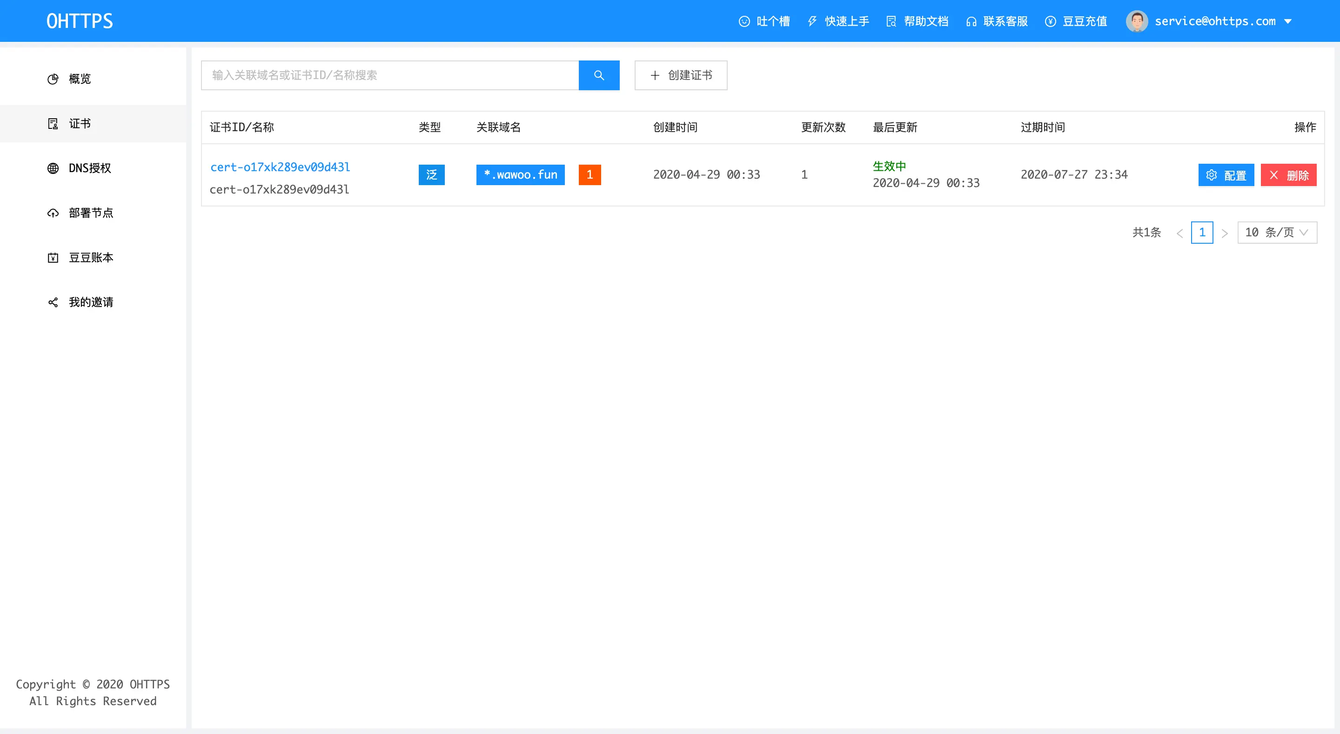Go to DNS授权 in the sidebar
The image size is (1340, 734).
[89, 168]
